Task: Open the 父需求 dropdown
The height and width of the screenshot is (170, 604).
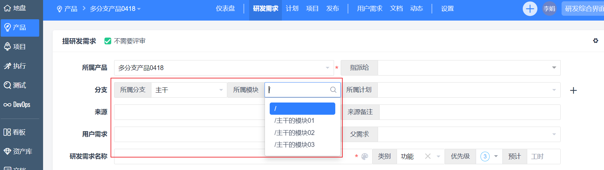Action: tap(469, 134)
